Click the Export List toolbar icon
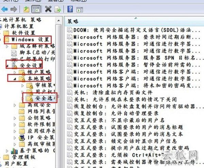204x168 pixels. coord(58,9)
